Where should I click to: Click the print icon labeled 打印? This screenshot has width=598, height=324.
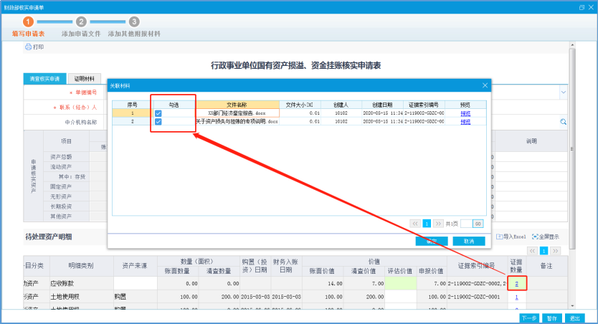[x=34, y=47]
